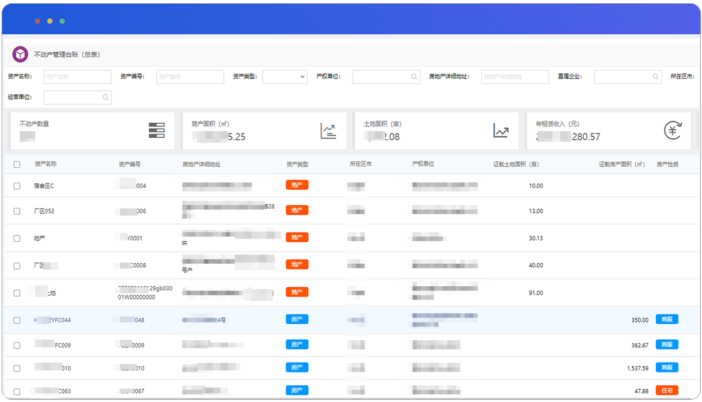Image resolution: width=702 pixels, height=402 pixels.
Task: Click the 商服 tag in the 350.00 row
Action: (667, 319)
